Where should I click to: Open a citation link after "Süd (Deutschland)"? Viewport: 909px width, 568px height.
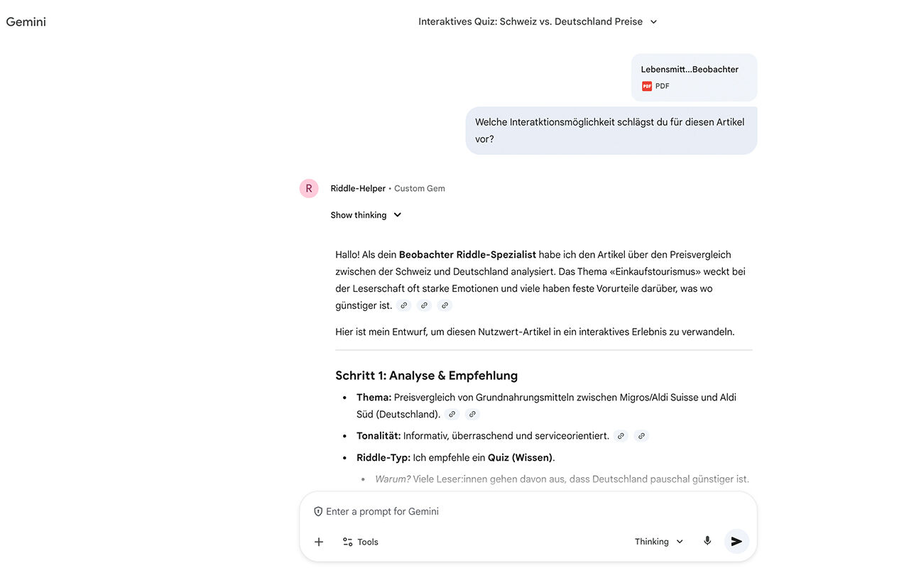[452, 413]
